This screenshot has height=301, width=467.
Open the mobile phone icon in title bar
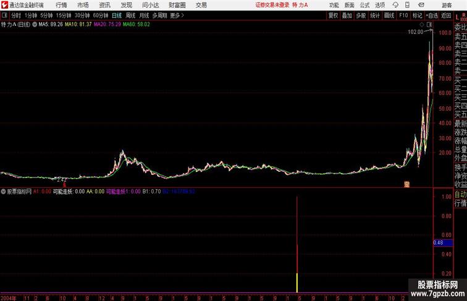click(x=407, y=5)
